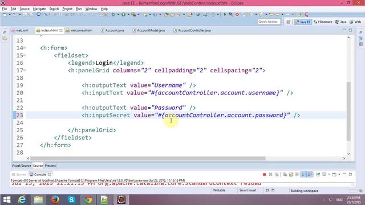Click the Display Selected Console icon
365x205 pixels.
(x=325, y=174)
